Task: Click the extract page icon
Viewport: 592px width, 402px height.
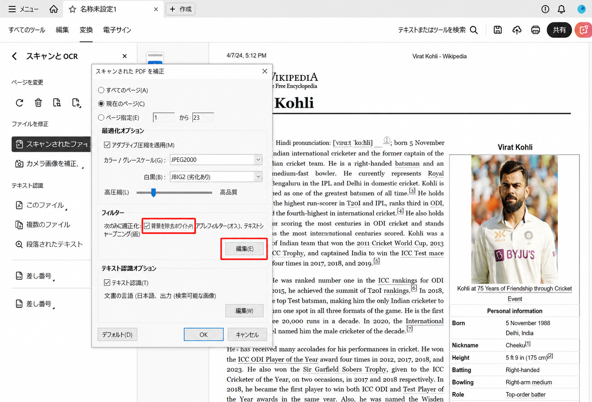Action: (x=57, y=103)
